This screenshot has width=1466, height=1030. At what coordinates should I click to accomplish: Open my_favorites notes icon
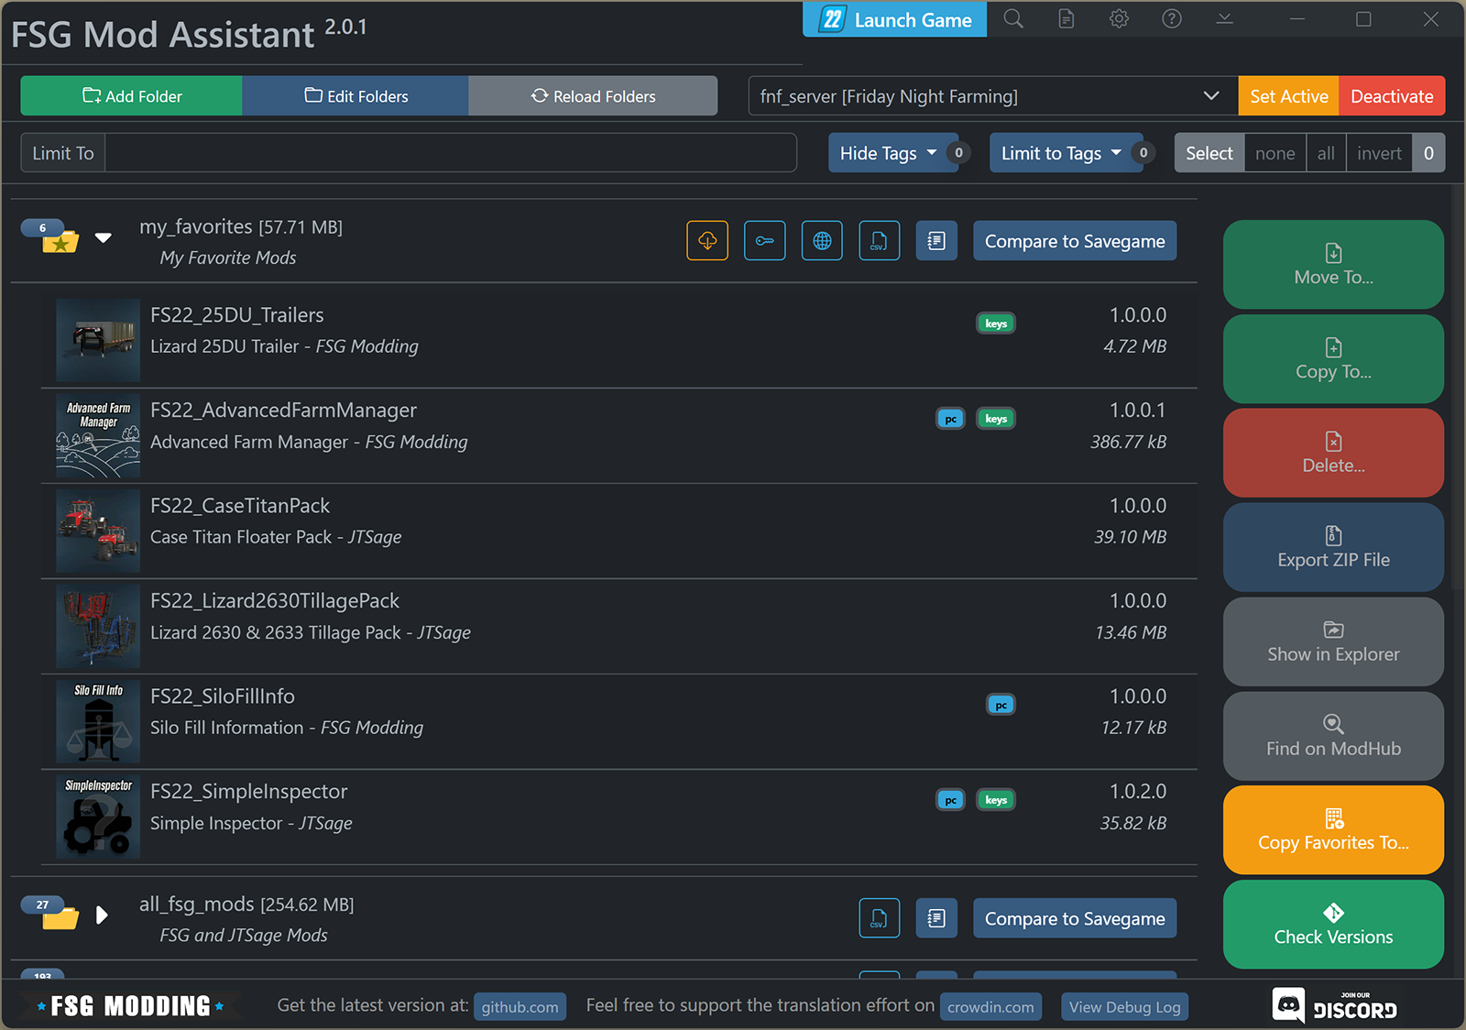click(936, 241)
